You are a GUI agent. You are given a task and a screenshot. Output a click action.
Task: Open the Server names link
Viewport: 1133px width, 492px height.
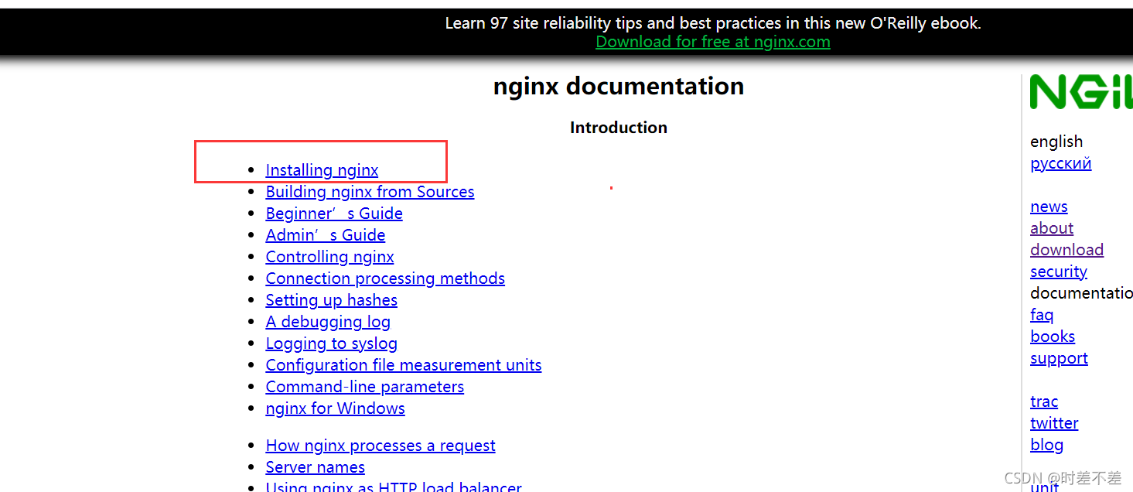point(315,467)
